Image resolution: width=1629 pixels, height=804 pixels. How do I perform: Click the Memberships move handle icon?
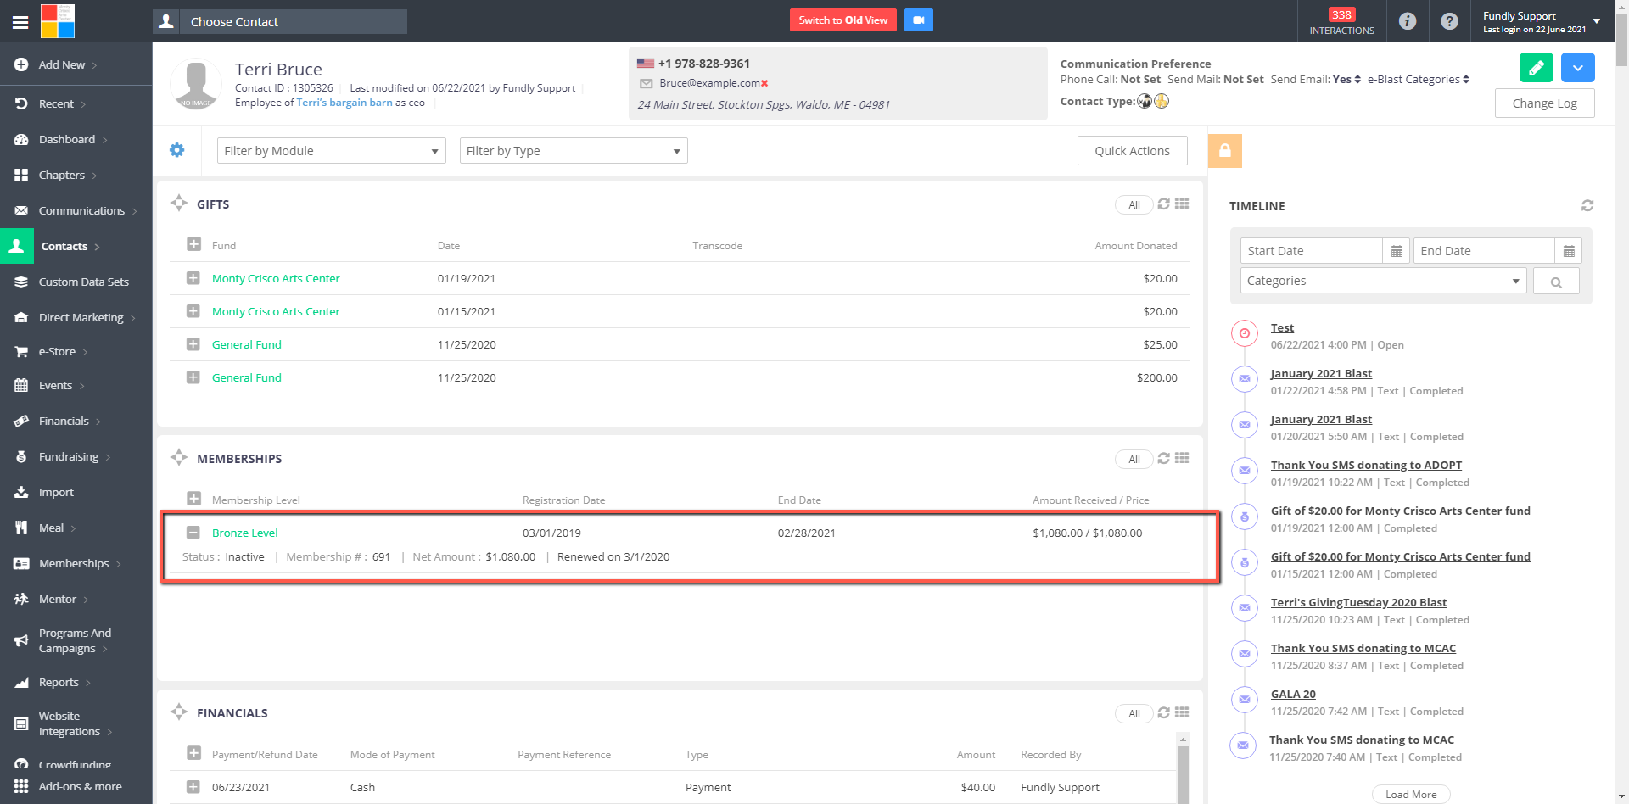pos(179,458)
